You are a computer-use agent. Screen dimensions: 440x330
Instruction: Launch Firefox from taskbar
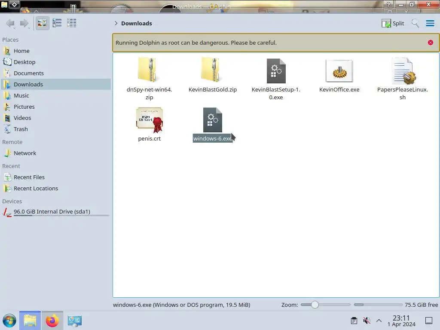52,321
